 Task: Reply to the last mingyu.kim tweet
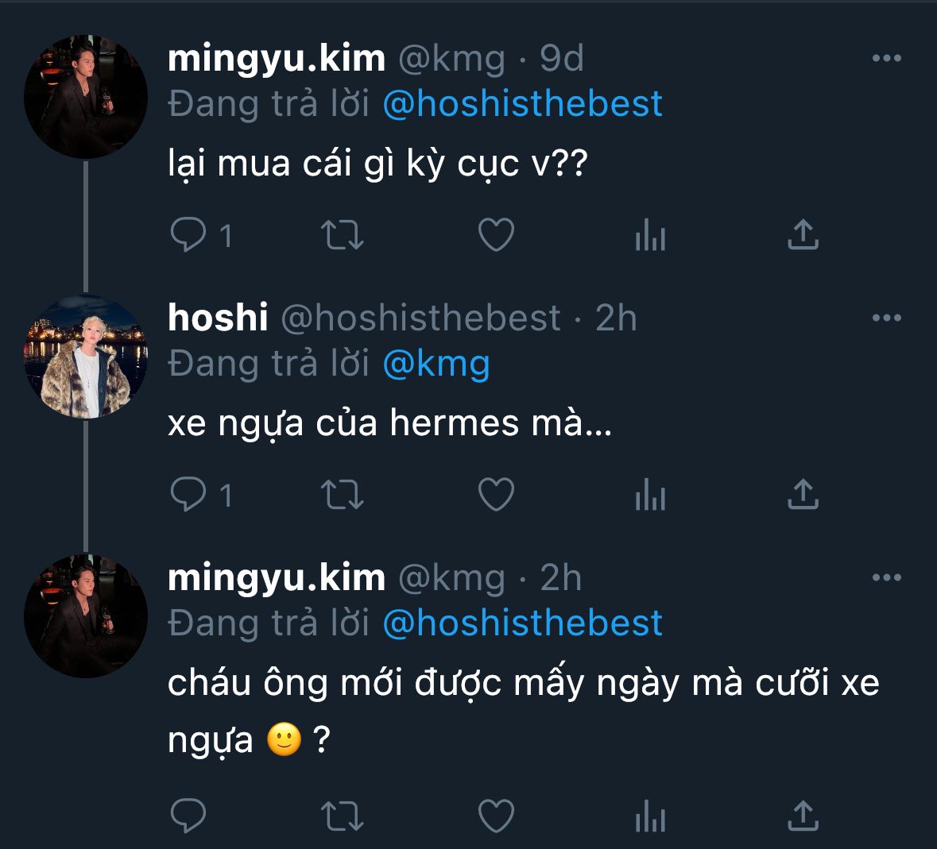(x=189, y=816)
